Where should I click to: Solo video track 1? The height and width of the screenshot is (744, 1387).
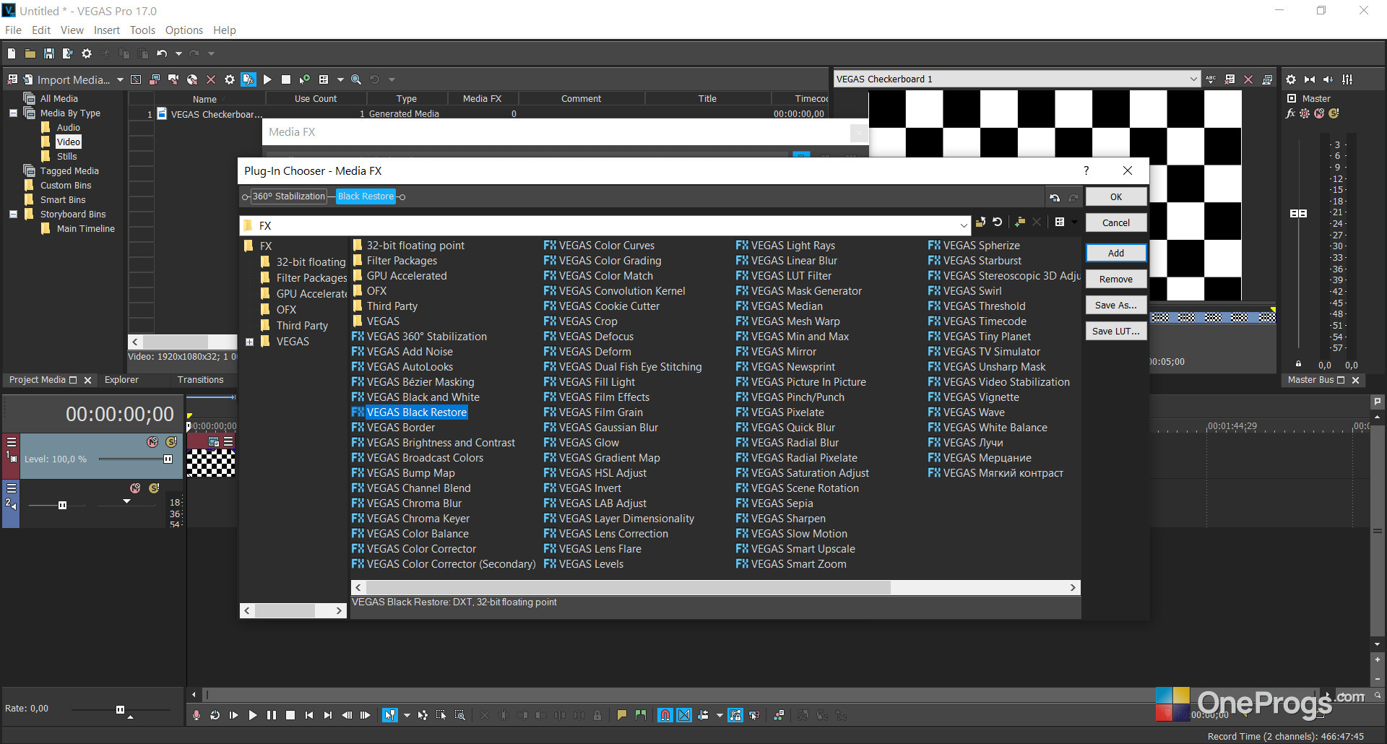coord(171,442)
